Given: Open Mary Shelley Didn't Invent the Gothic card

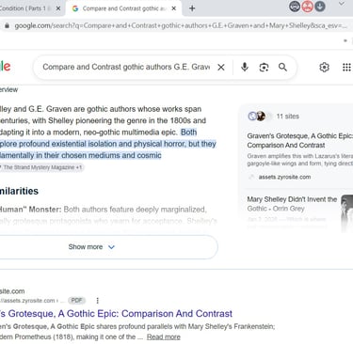Looking at the screenshot, I should pos(292,204).
